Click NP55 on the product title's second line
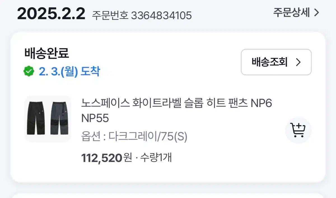The width and height of the screenshot is (336, 198). point(95,119)
